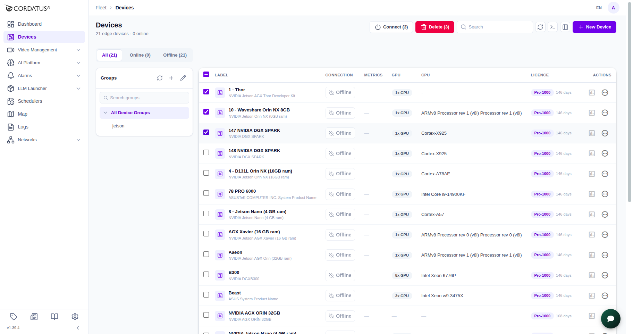Tick the Beast device checkbox
633x334 pixels.
point(206,295)
